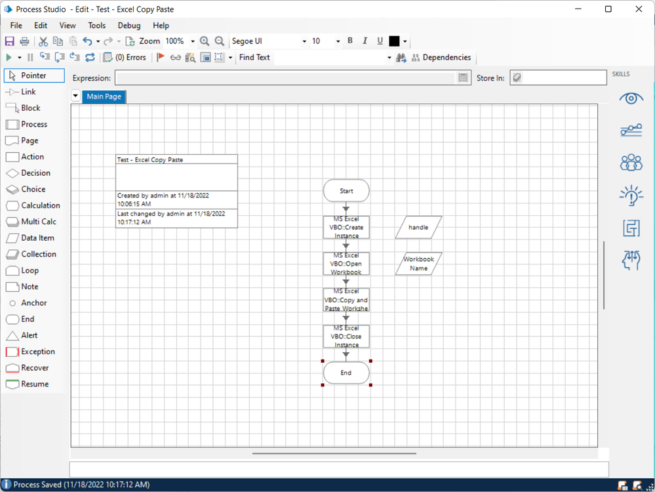This screenshot has width=655, height=492.
Task: Switch to the Main Page tab
Action: tap(104, 96)
